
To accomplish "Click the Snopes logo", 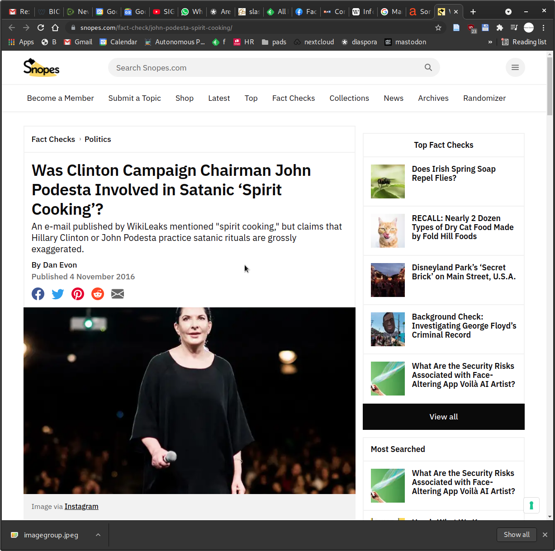I will 41,68.
